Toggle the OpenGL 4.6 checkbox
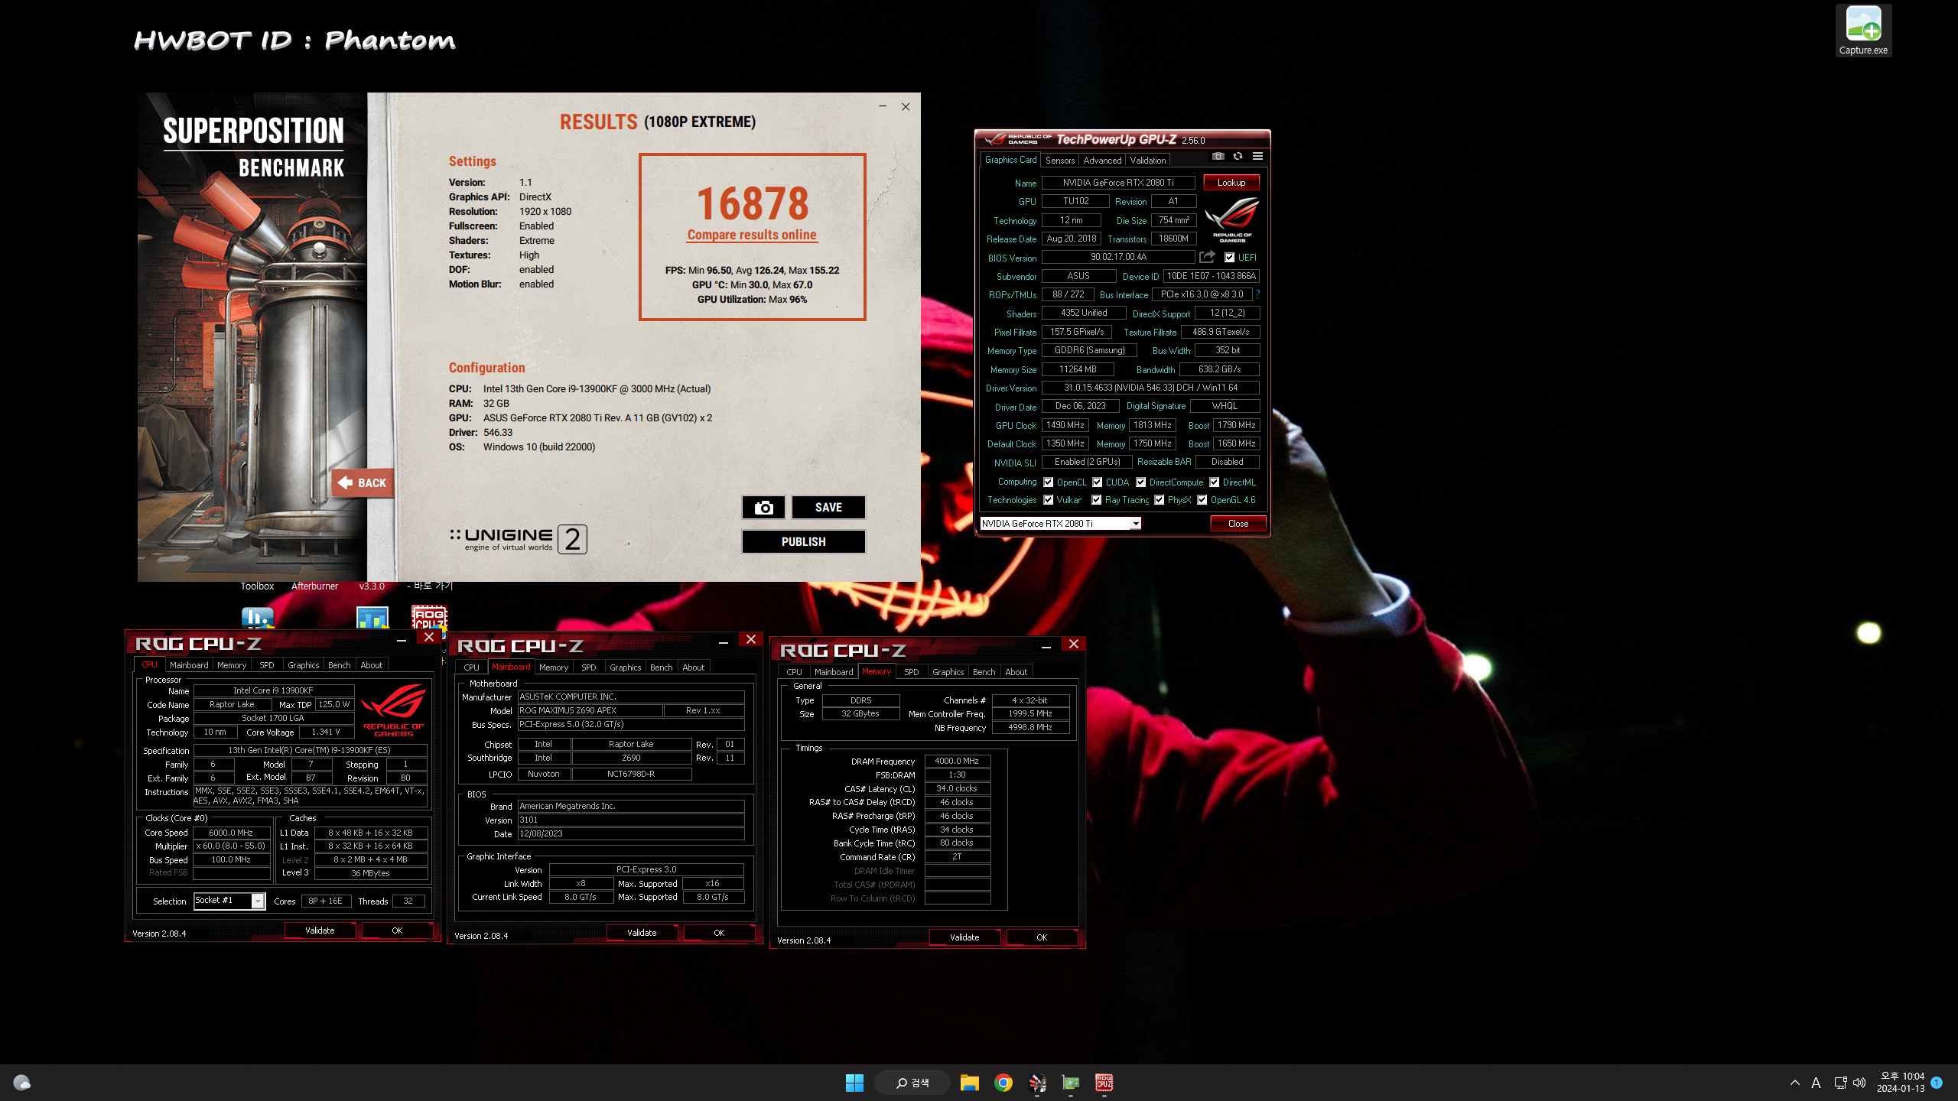This screenshot has height=1101, width=1958. pyautogui.click(x=1202, y=500)
